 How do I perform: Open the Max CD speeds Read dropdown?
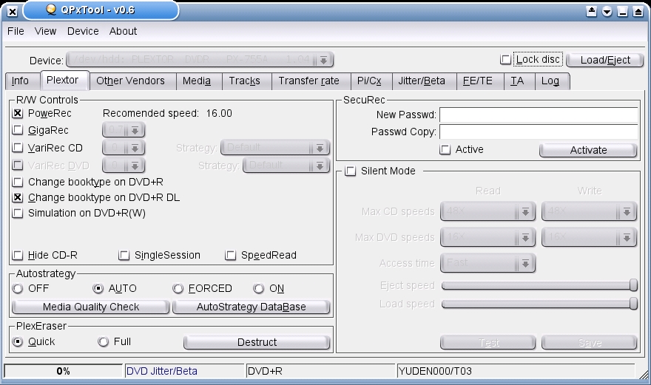tap(488, 211)
